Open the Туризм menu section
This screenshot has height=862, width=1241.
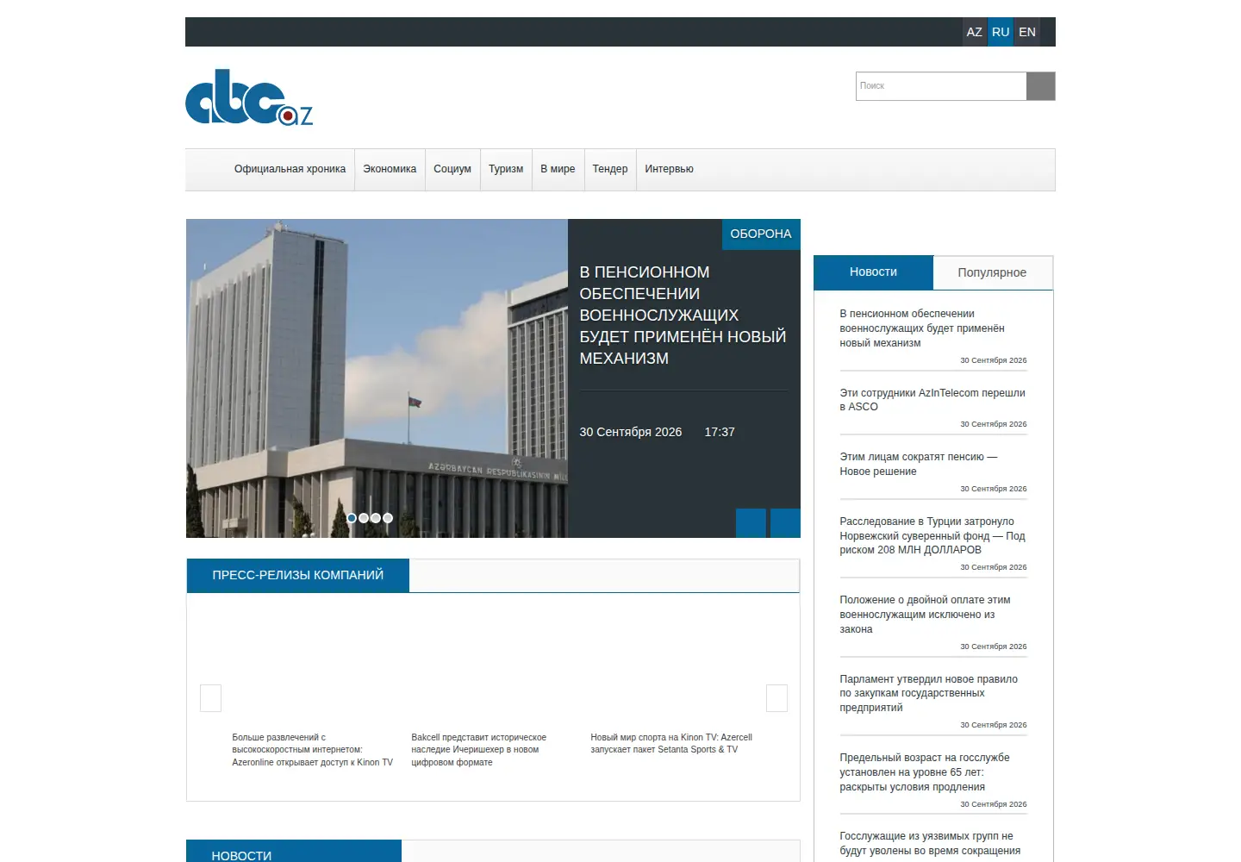[506, 169]
